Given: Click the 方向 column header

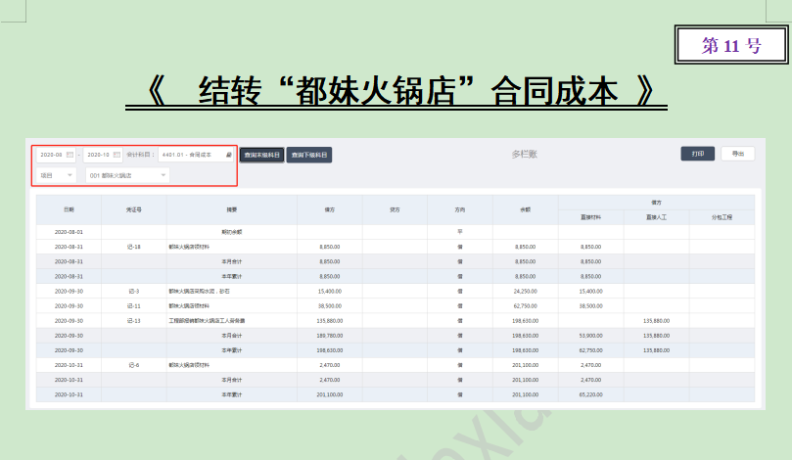Looking at the screenshot, I should (x=460, y=209).
